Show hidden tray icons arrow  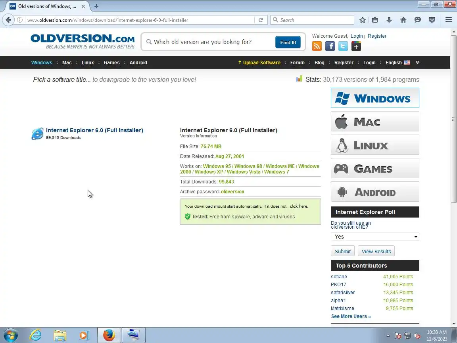click(x=388, y=336)
